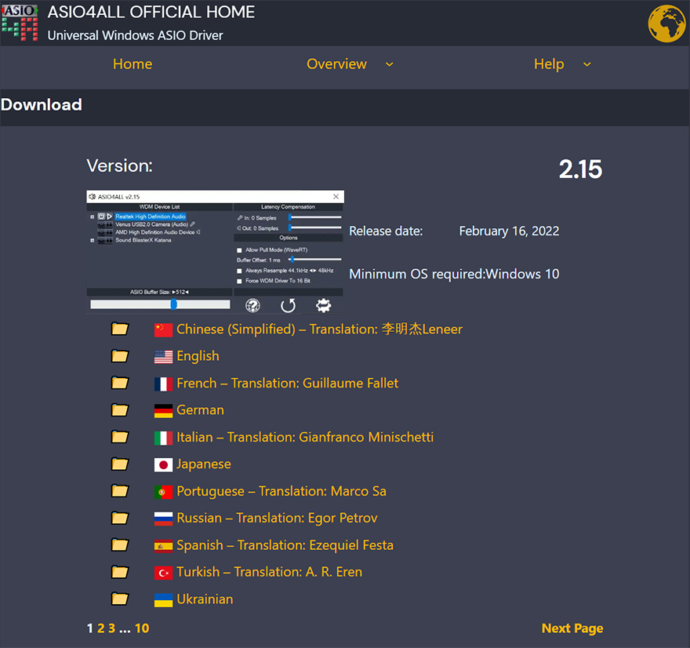Click the Italy flag icon
690x648 pixels.
tap(163, 438)
